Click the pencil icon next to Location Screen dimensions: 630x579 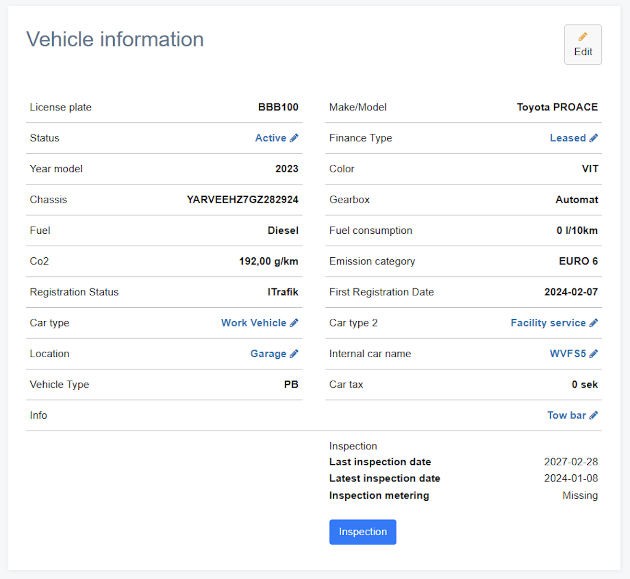(x=294, y=353)
